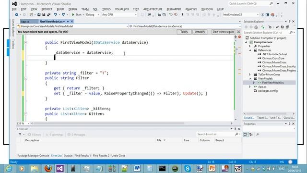Collapse the Filter property outlining box
The image size is (307, 173).
click(26, 78)
